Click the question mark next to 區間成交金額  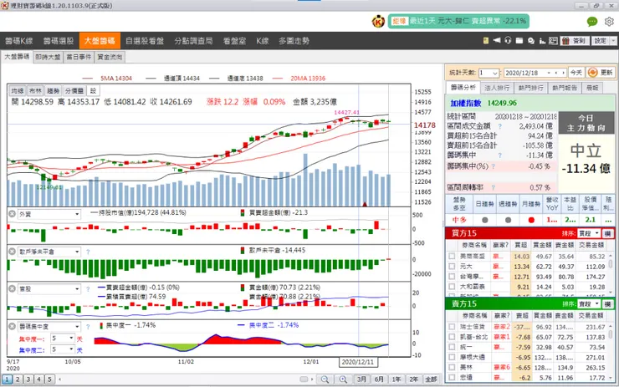point(499,126)
